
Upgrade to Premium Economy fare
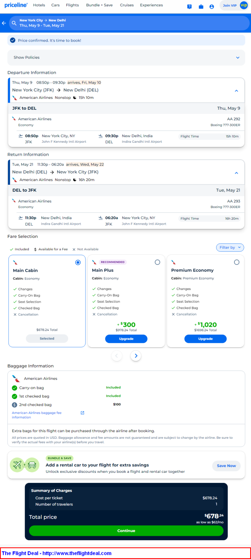(x=205, y=339)
